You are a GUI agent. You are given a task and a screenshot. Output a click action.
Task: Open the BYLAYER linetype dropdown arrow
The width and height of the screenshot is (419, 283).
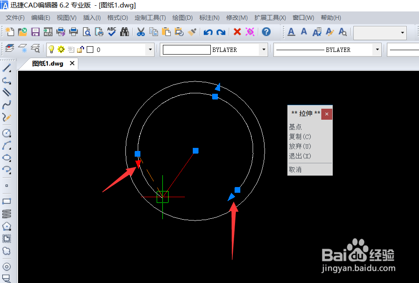(x=377, y=49)
